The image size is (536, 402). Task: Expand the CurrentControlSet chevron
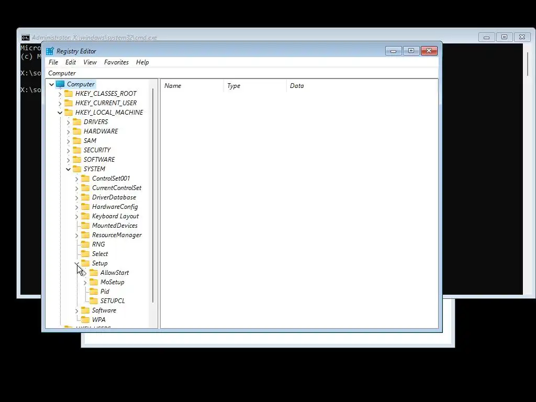pyautogui.click(x=76, y=188)
